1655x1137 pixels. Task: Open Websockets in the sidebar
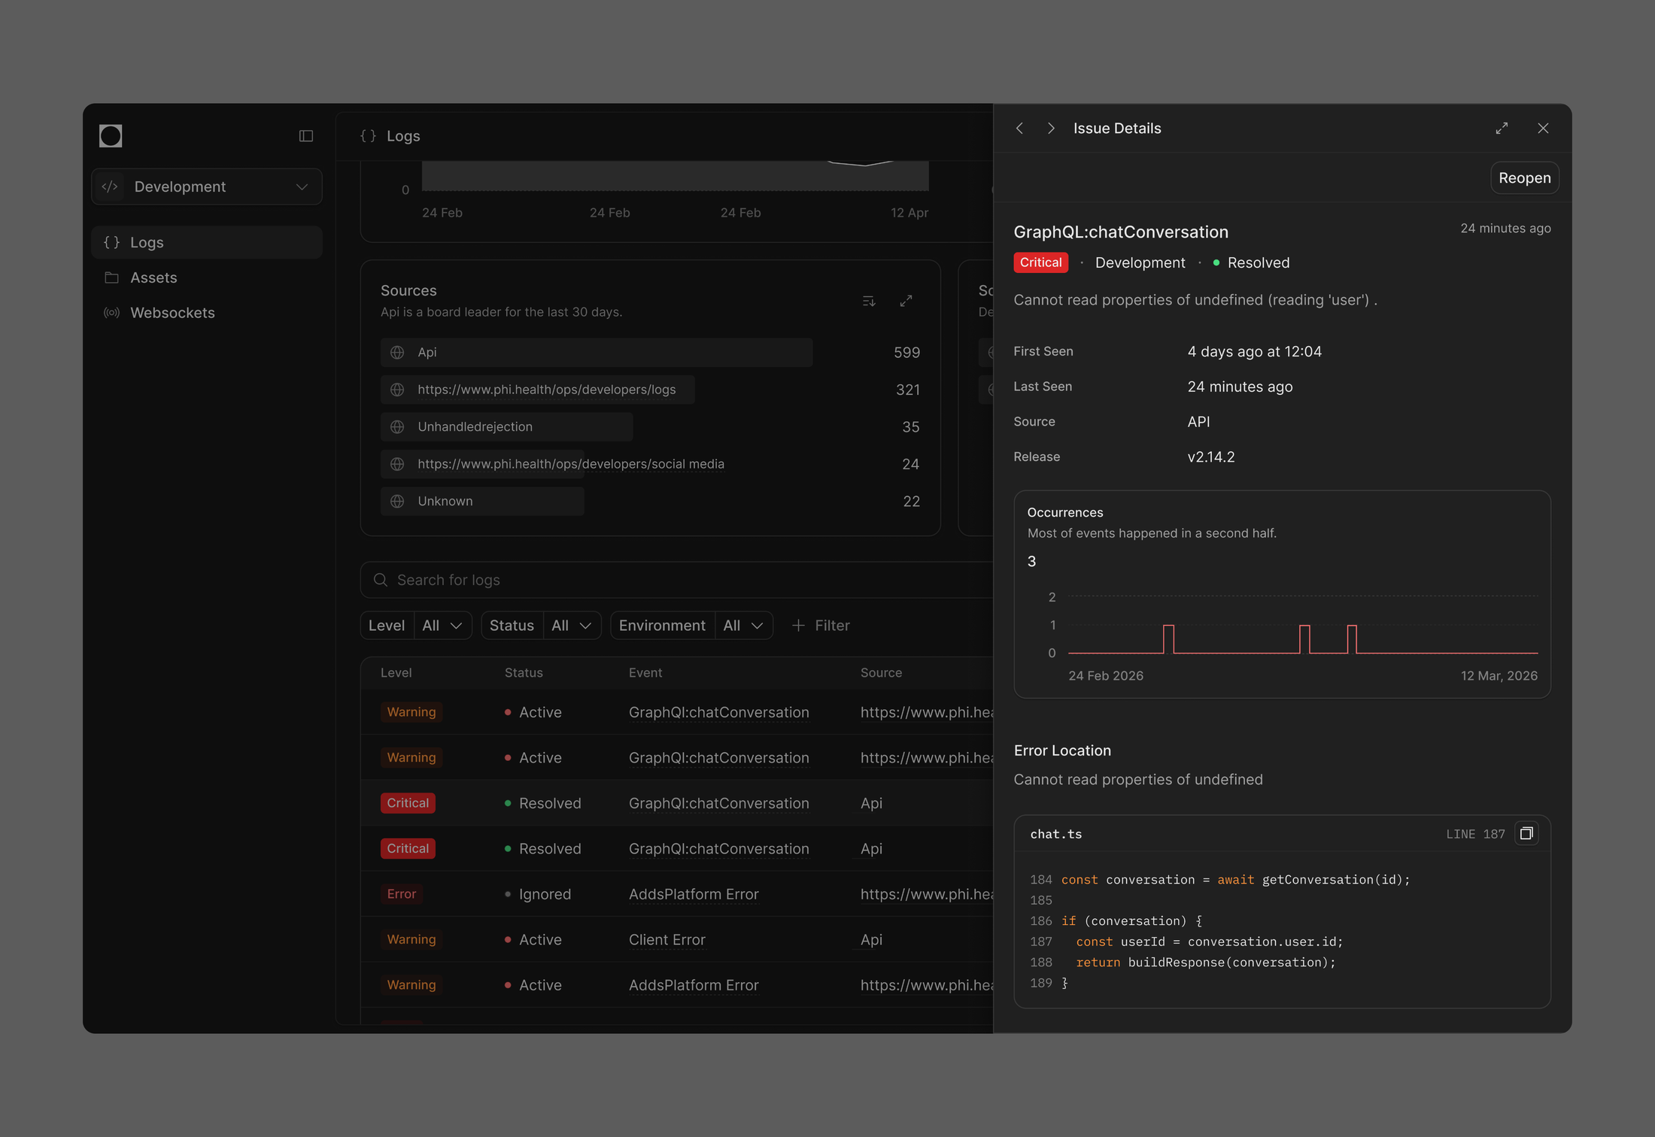[207, 313]
